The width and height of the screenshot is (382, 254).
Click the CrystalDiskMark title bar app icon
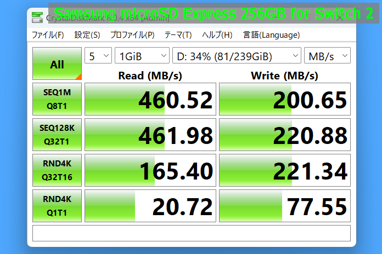coord(37,17)
